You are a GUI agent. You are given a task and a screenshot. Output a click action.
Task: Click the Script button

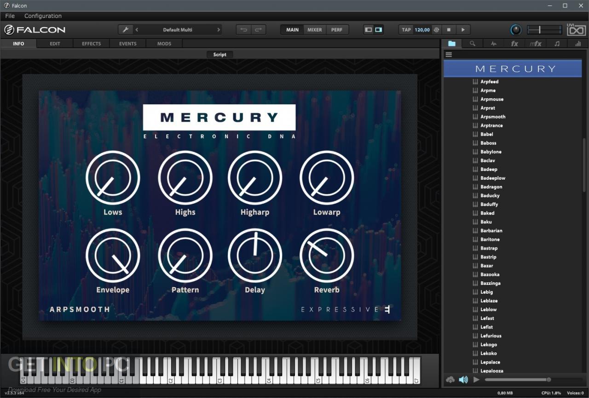[219, 54]
